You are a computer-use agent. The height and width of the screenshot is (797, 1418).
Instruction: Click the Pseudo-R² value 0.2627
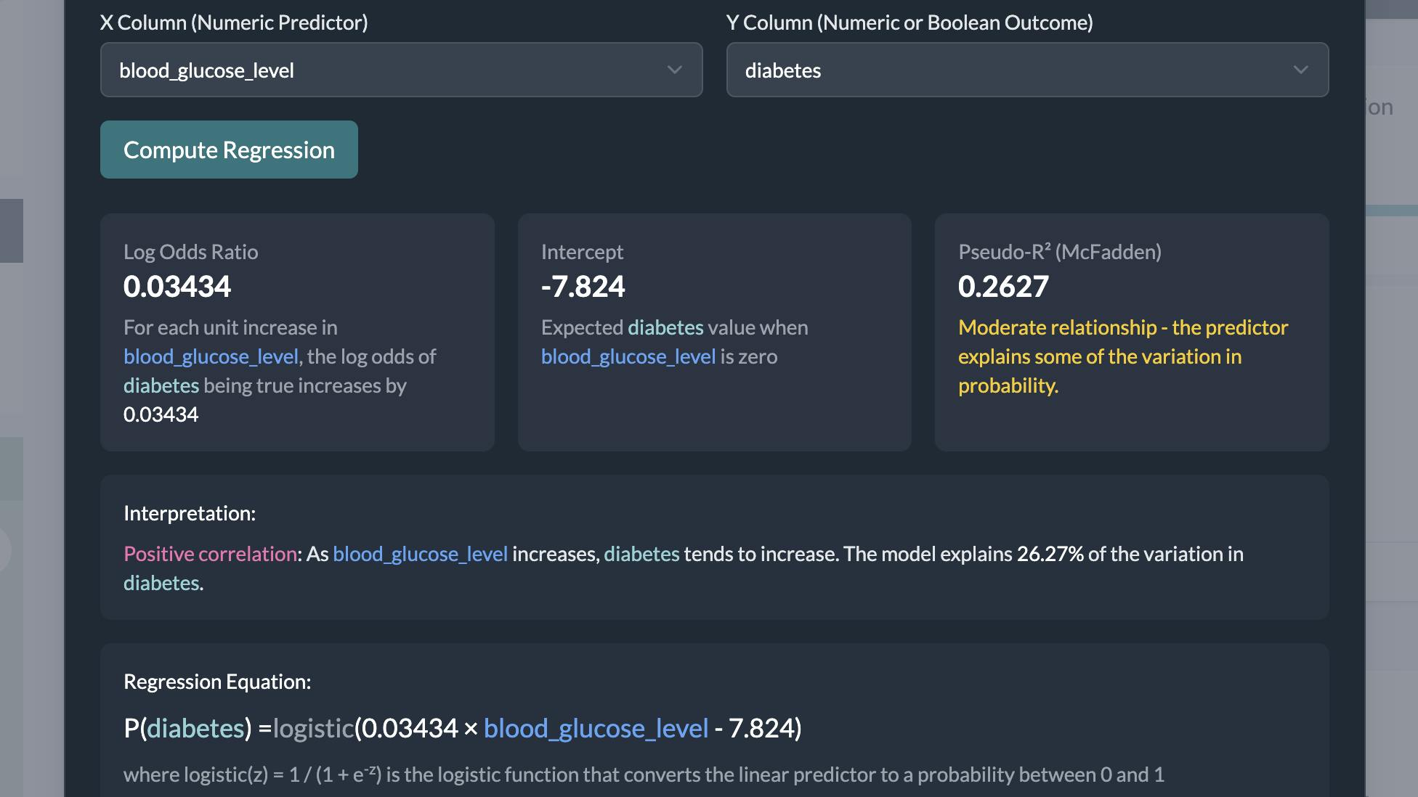pos(1003,287)
